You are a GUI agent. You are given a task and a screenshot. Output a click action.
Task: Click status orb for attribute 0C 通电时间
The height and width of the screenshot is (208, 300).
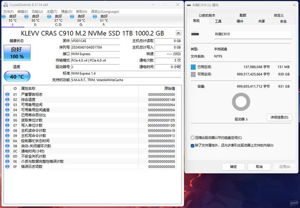[x=7, y=151]
